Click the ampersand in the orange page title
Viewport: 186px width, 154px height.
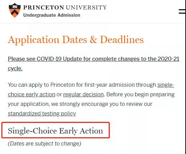point(94,40)
